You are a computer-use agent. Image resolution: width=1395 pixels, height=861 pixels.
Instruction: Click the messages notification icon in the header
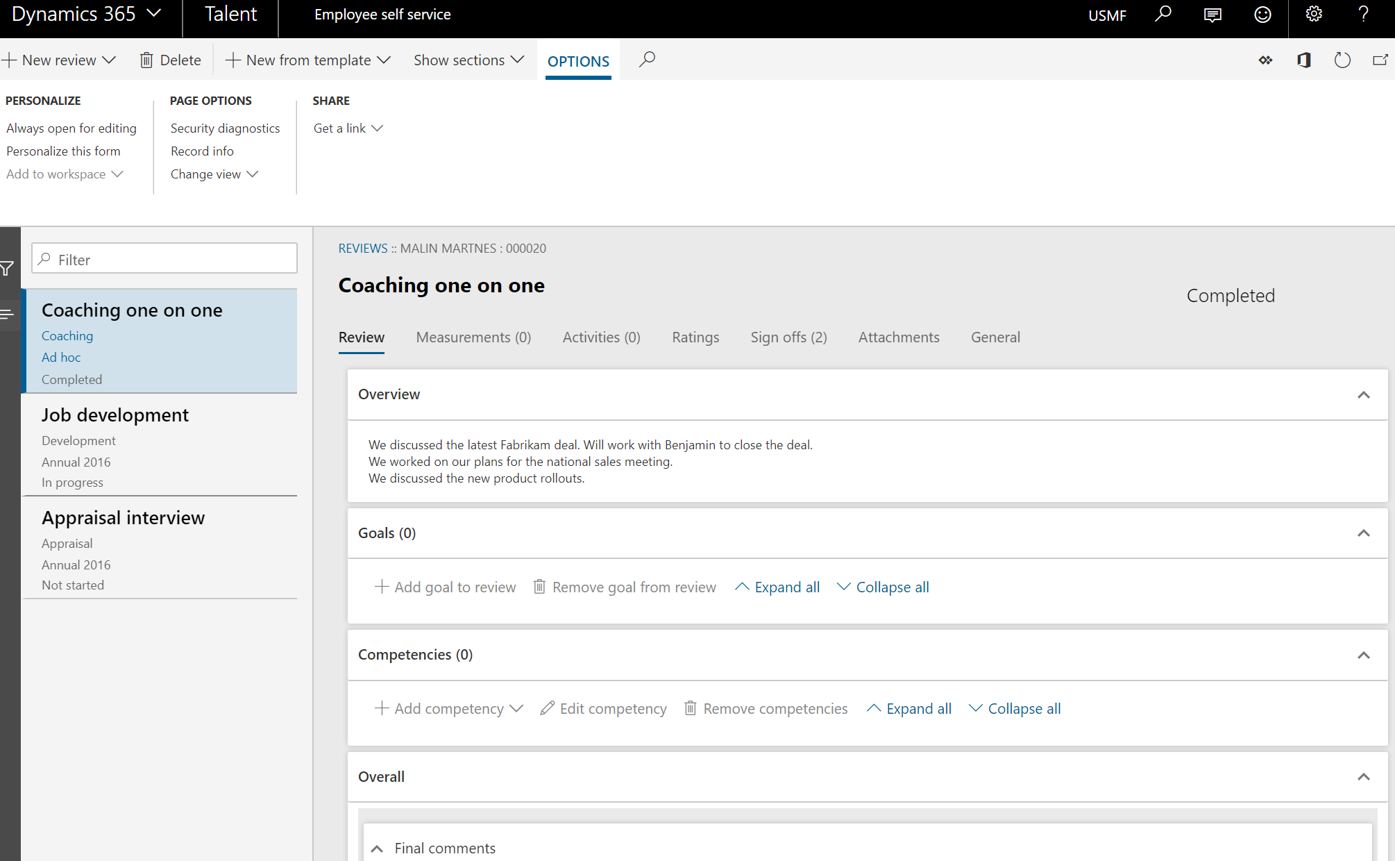coord(1212,15)
